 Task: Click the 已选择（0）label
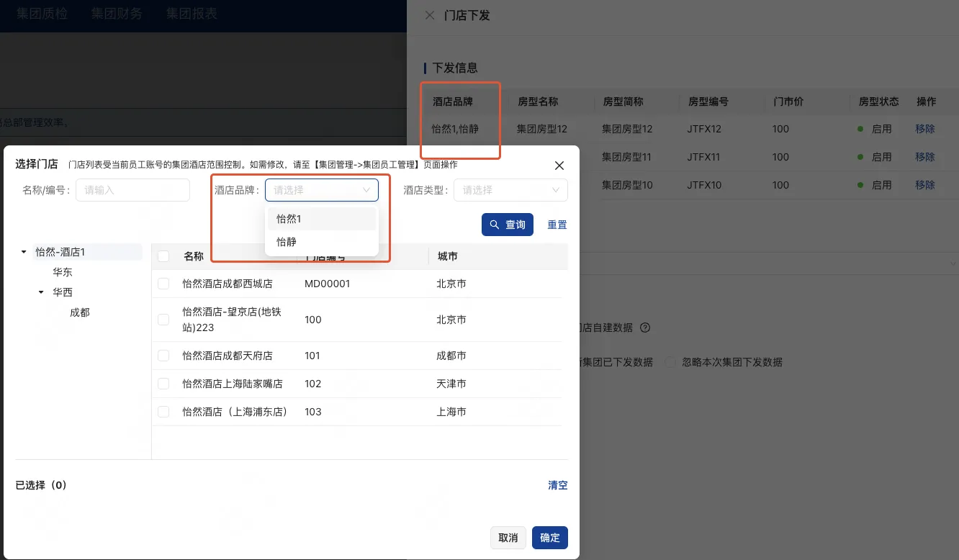click(x=41, y=485)
